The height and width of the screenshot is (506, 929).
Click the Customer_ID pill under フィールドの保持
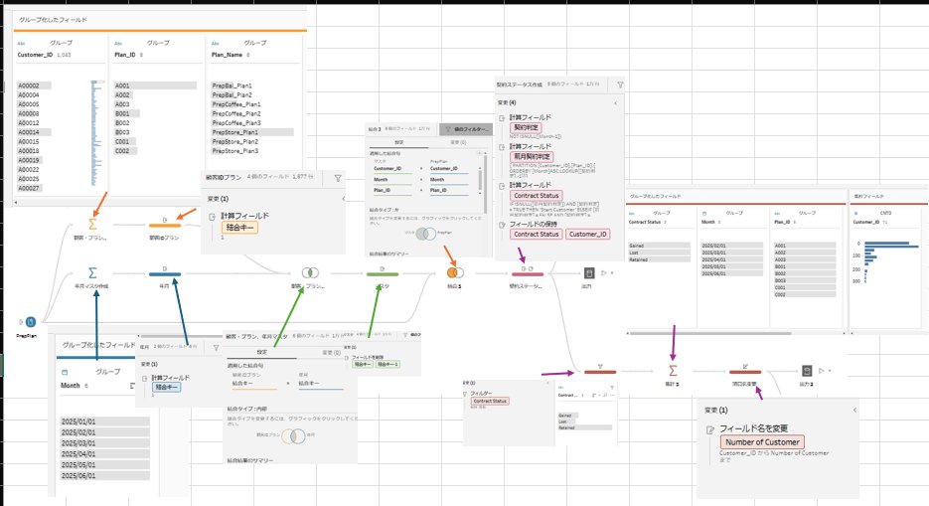point(588,234)
